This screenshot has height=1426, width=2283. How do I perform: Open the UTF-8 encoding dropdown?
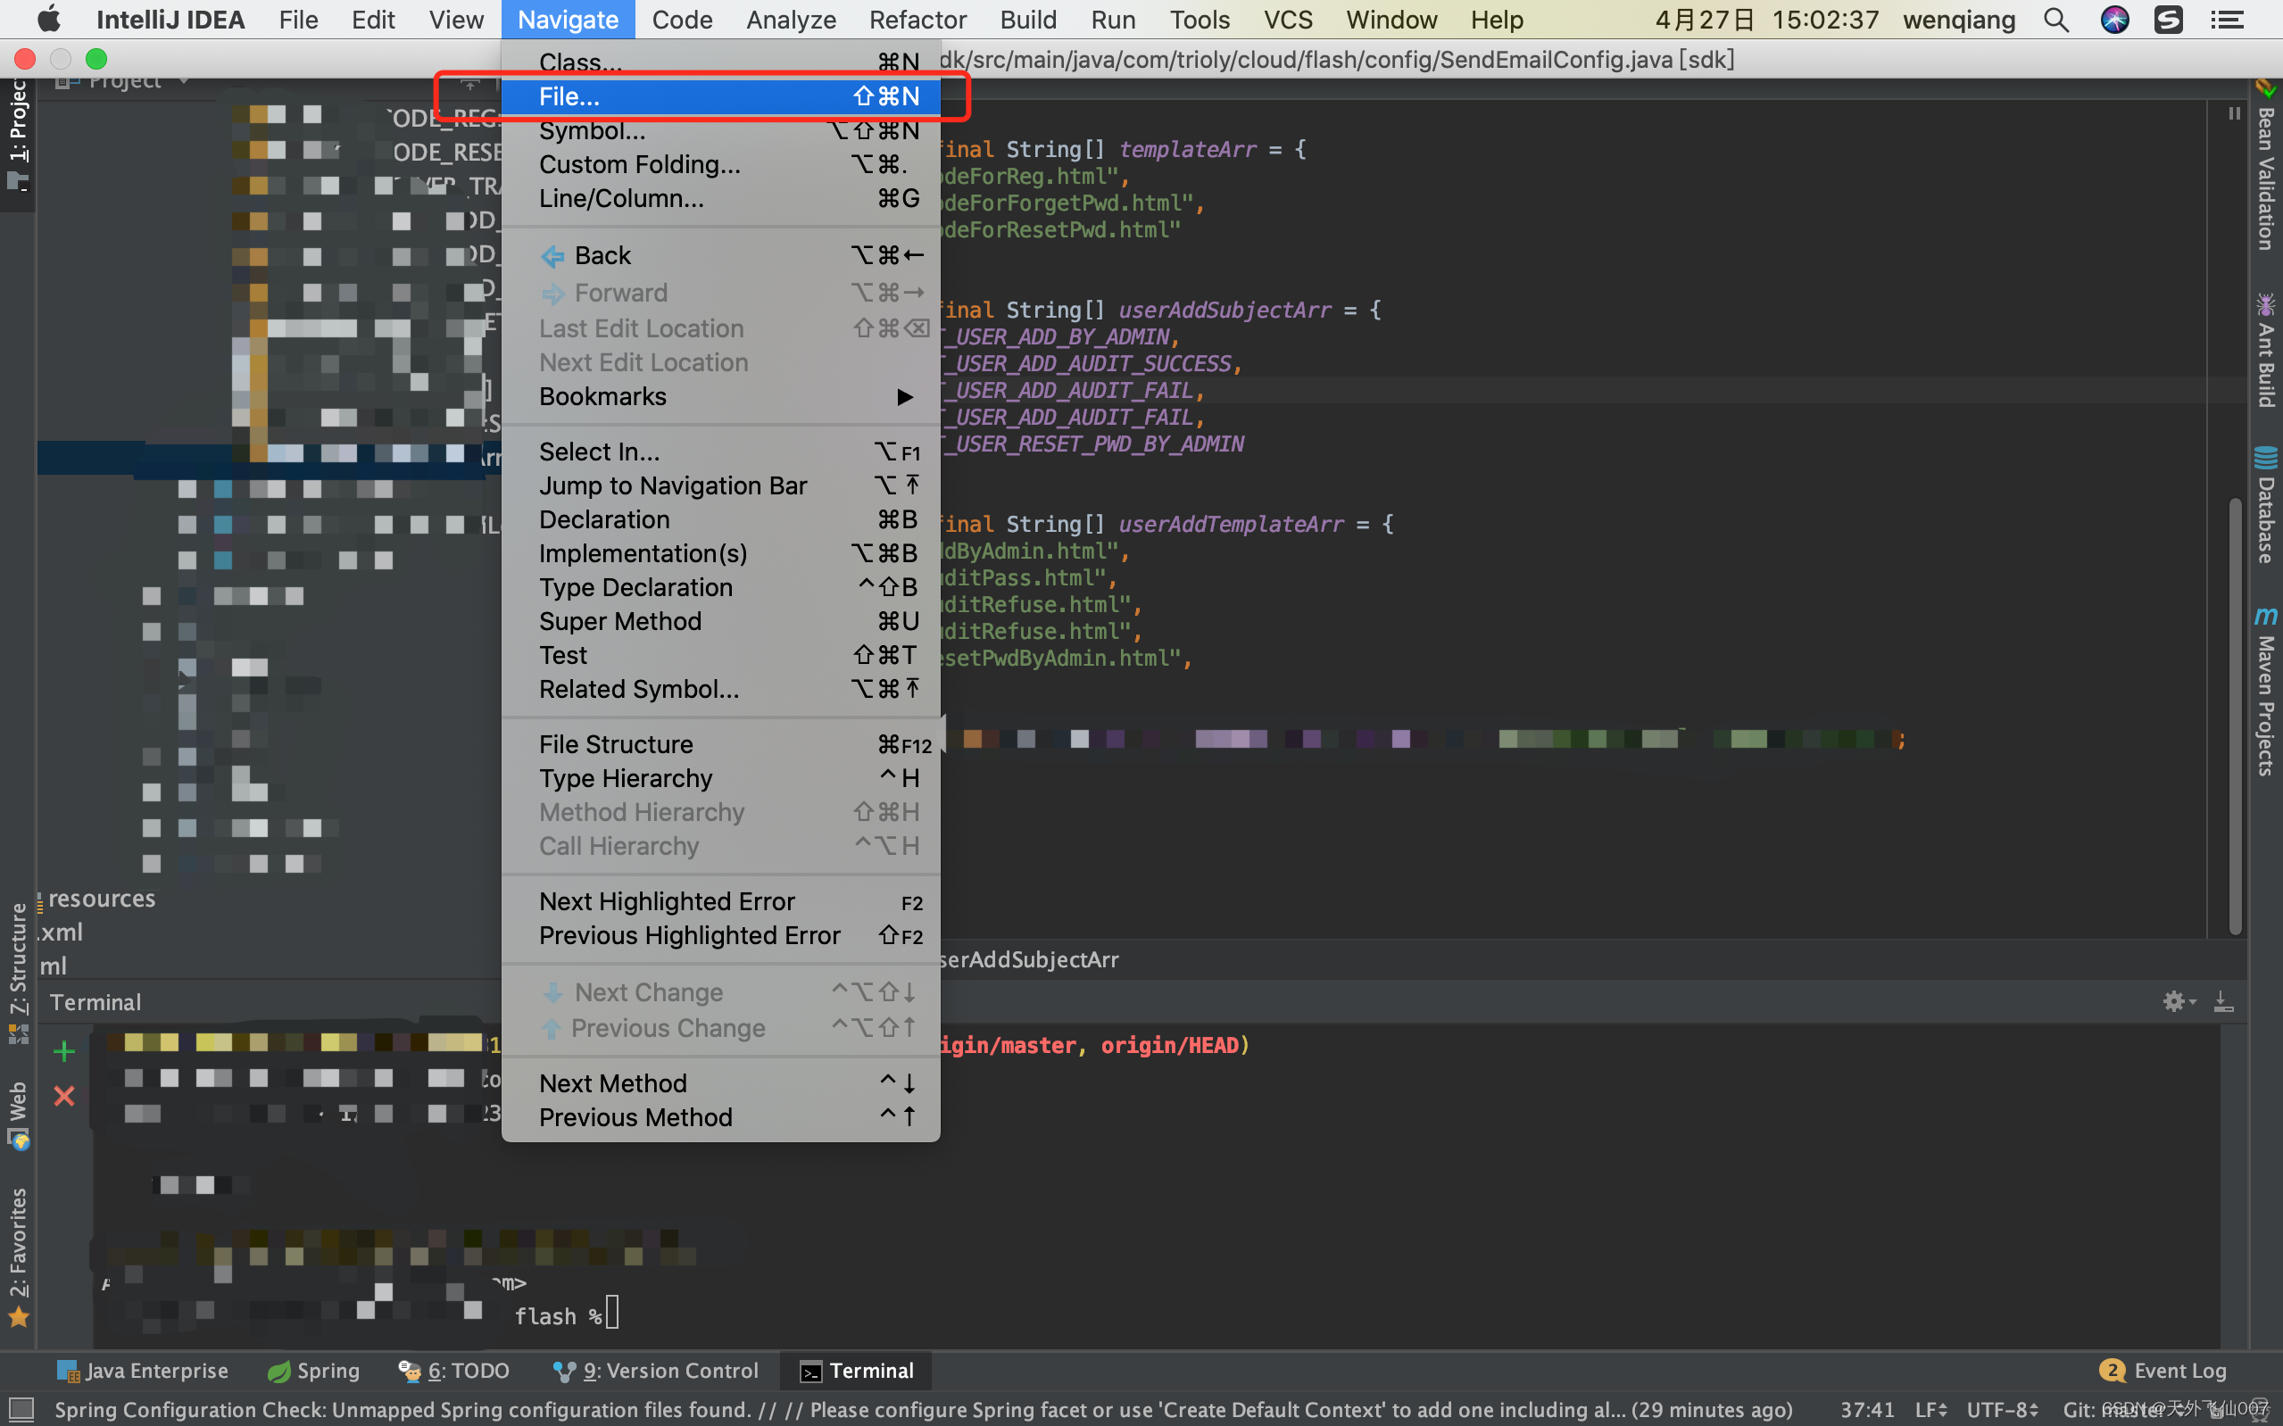pyautogui.click(x=2001, y=1409)
